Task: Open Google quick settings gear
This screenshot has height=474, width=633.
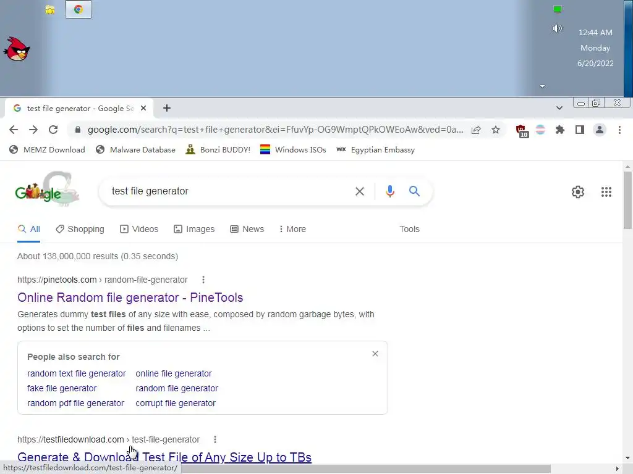Action: tap(578, 192)
